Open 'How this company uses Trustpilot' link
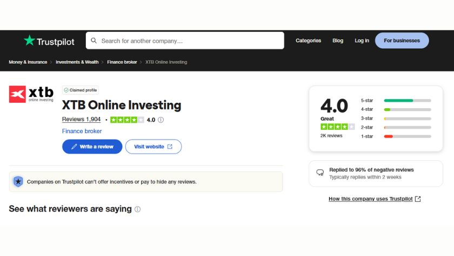 371,199
